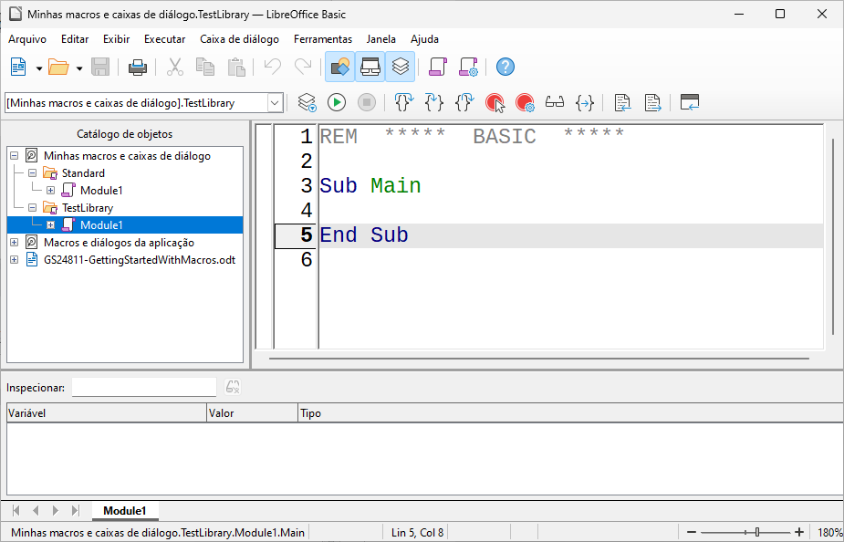Open the New document dropdown arrow

click(x=38, y=68)
